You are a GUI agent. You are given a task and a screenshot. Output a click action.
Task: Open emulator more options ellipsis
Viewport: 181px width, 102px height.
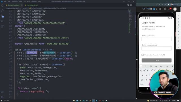pyautogui.click(x=178, y=47)
